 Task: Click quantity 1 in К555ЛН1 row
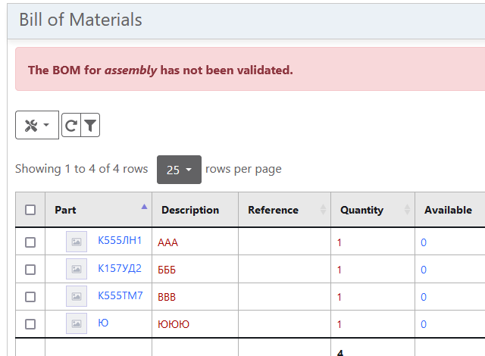coord(339,242)
